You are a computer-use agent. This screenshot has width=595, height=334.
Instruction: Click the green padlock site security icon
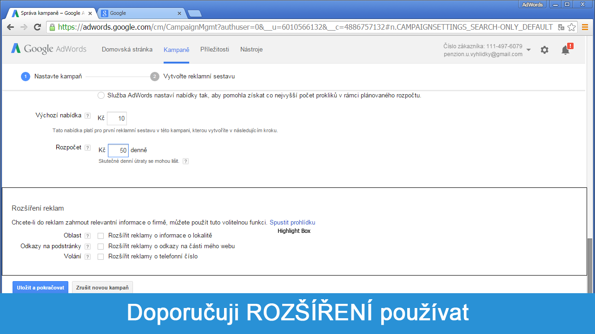point(52,27)
